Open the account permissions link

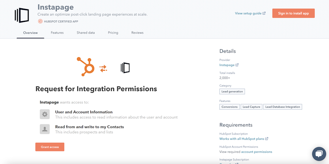click(x=257, y=152)
